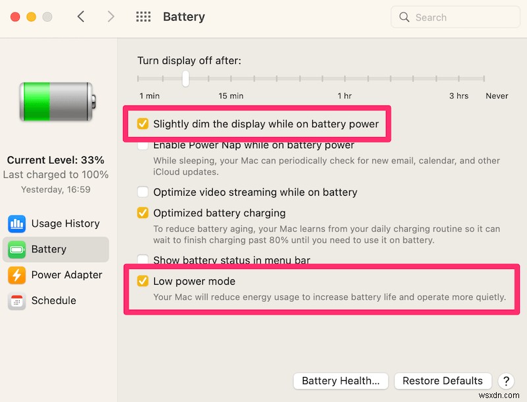
Task: Click the magnifier icon in search
Action: pos(404,17)
